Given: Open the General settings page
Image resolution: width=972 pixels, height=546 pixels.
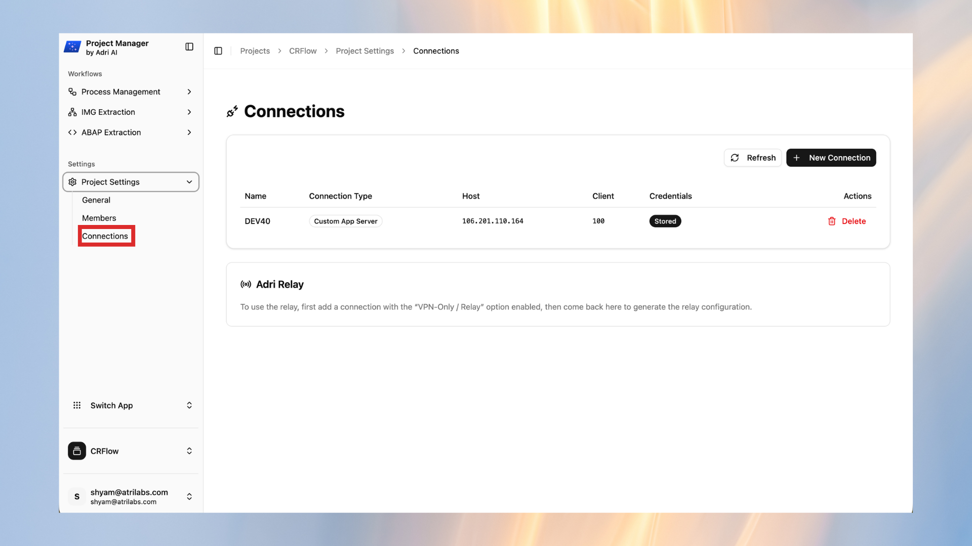Looking at the screenshot, I should pos(96,200).
